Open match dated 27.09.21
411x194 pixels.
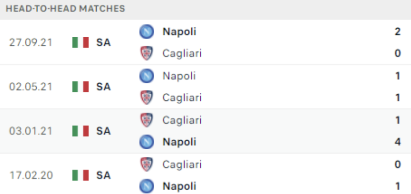[x=205, y=42]
